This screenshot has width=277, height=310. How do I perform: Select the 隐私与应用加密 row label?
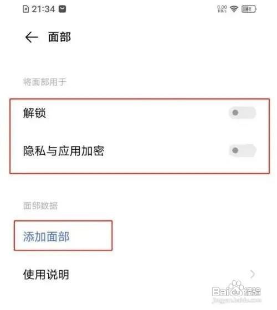tap(63, 151)
